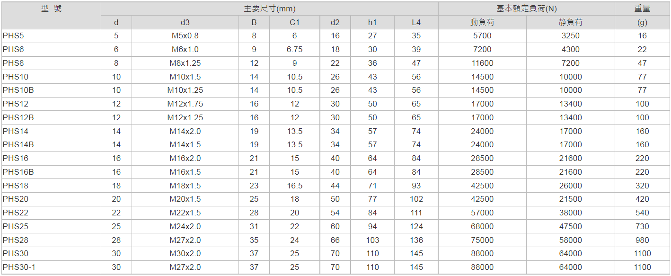Select the 重量 column header

click(642, 9)
